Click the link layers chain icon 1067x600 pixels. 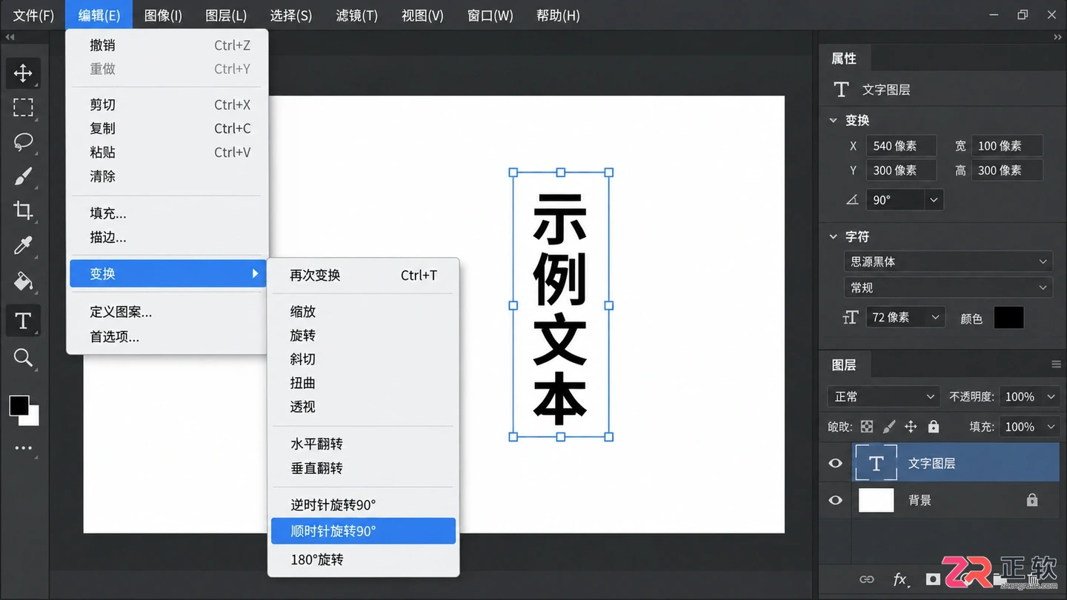click(x=866, y=580)
